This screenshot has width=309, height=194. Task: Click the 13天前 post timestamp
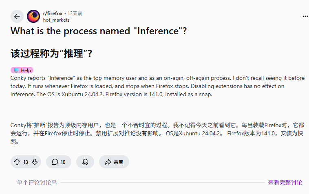click(x=75, y=13)
